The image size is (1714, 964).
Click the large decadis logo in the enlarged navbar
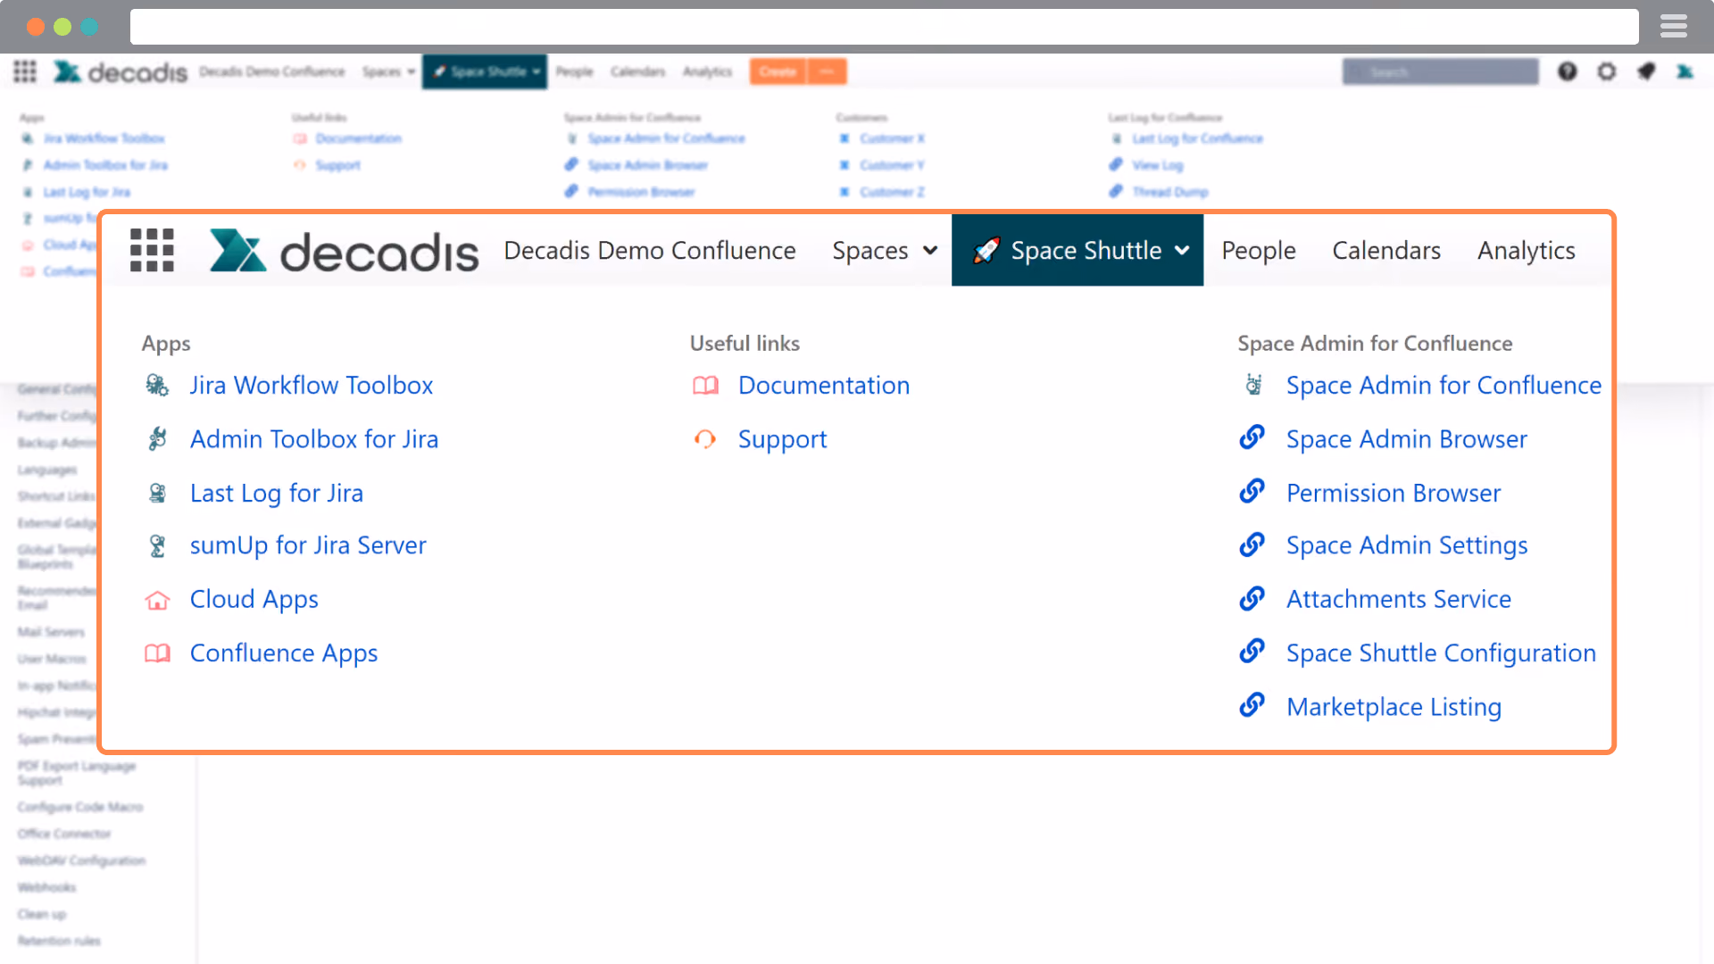tap(344, 251)
